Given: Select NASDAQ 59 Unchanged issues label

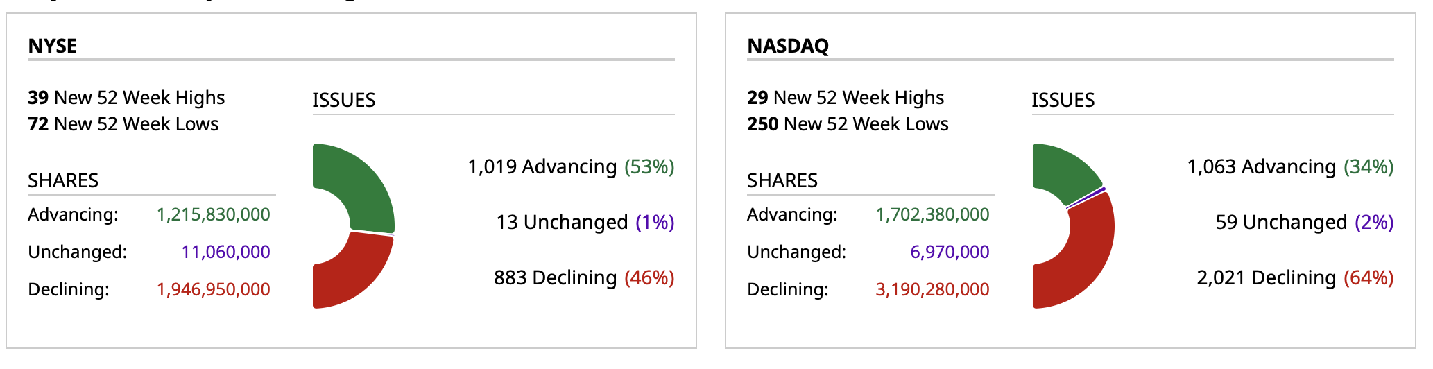Looking at the screenshot, I should (1304, 223).
